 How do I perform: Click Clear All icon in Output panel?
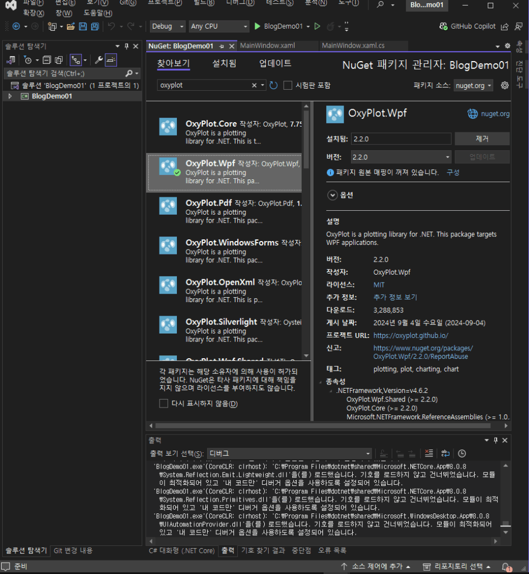(x=429, y=453)
